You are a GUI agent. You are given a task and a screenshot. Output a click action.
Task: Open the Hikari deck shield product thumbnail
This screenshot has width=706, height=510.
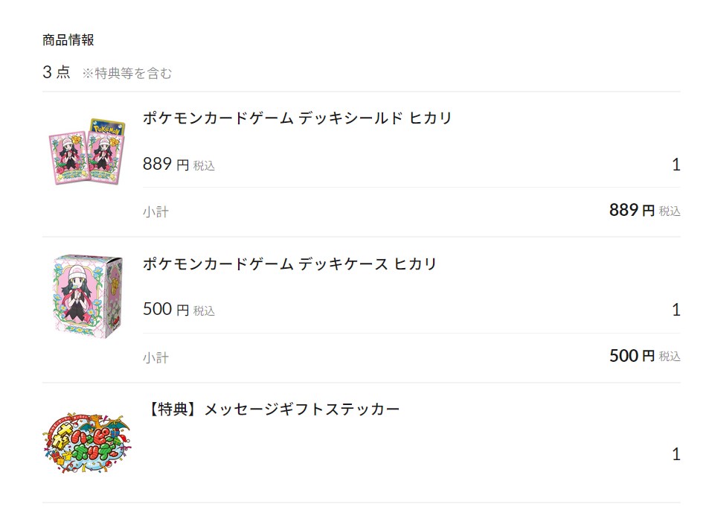[87, 151]
